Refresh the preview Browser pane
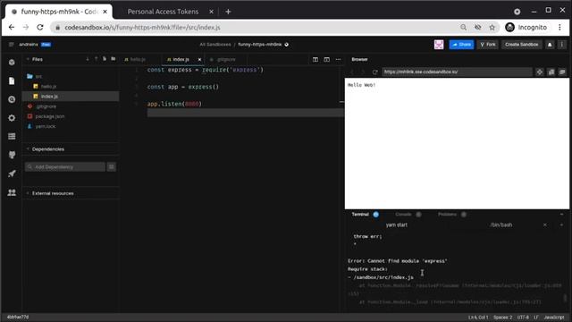 pyautogui.click(x=374, y=72)
